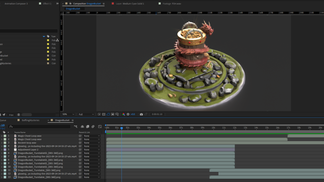Toggle the transparency grid in the viewer
The image size is (324, 182).
[x=103, y=114]
